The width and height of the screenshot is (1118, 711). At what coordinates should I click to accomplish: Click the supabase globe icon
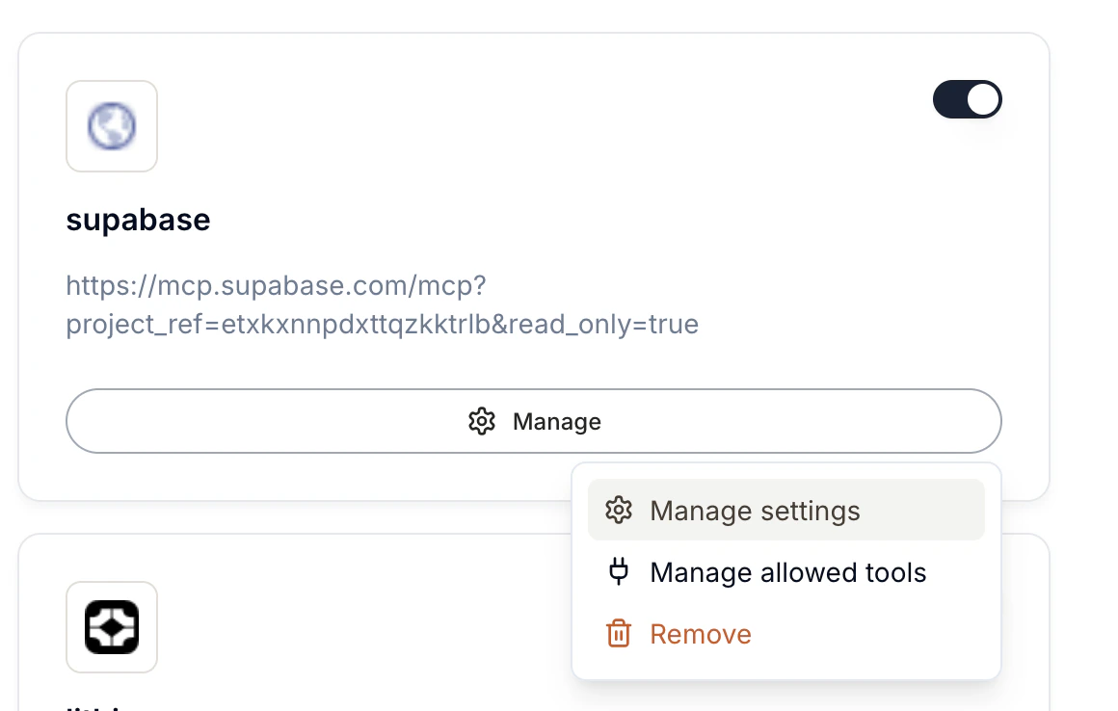point(112,126)
